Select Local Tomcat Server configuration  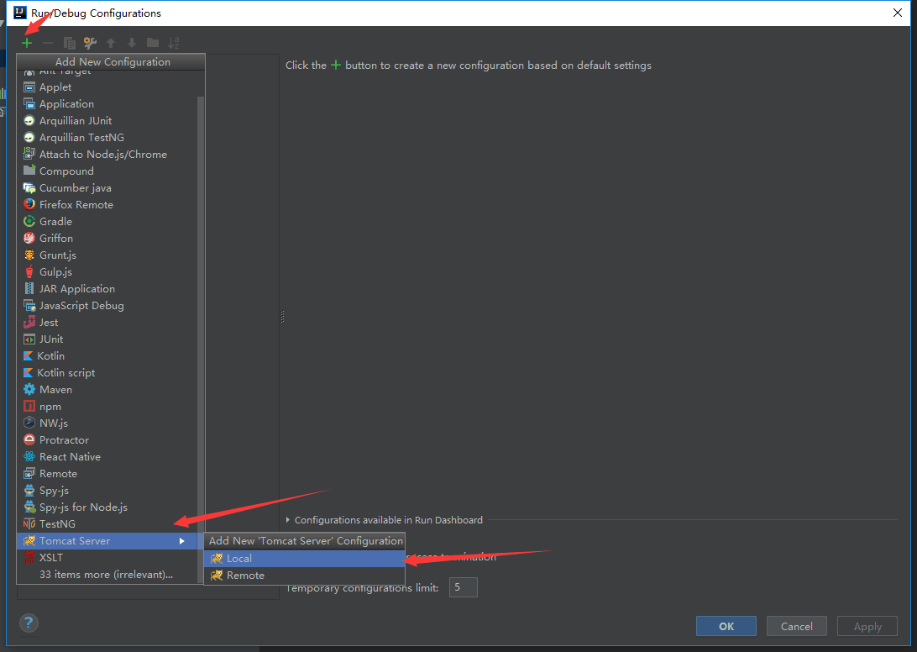[304, 559]
